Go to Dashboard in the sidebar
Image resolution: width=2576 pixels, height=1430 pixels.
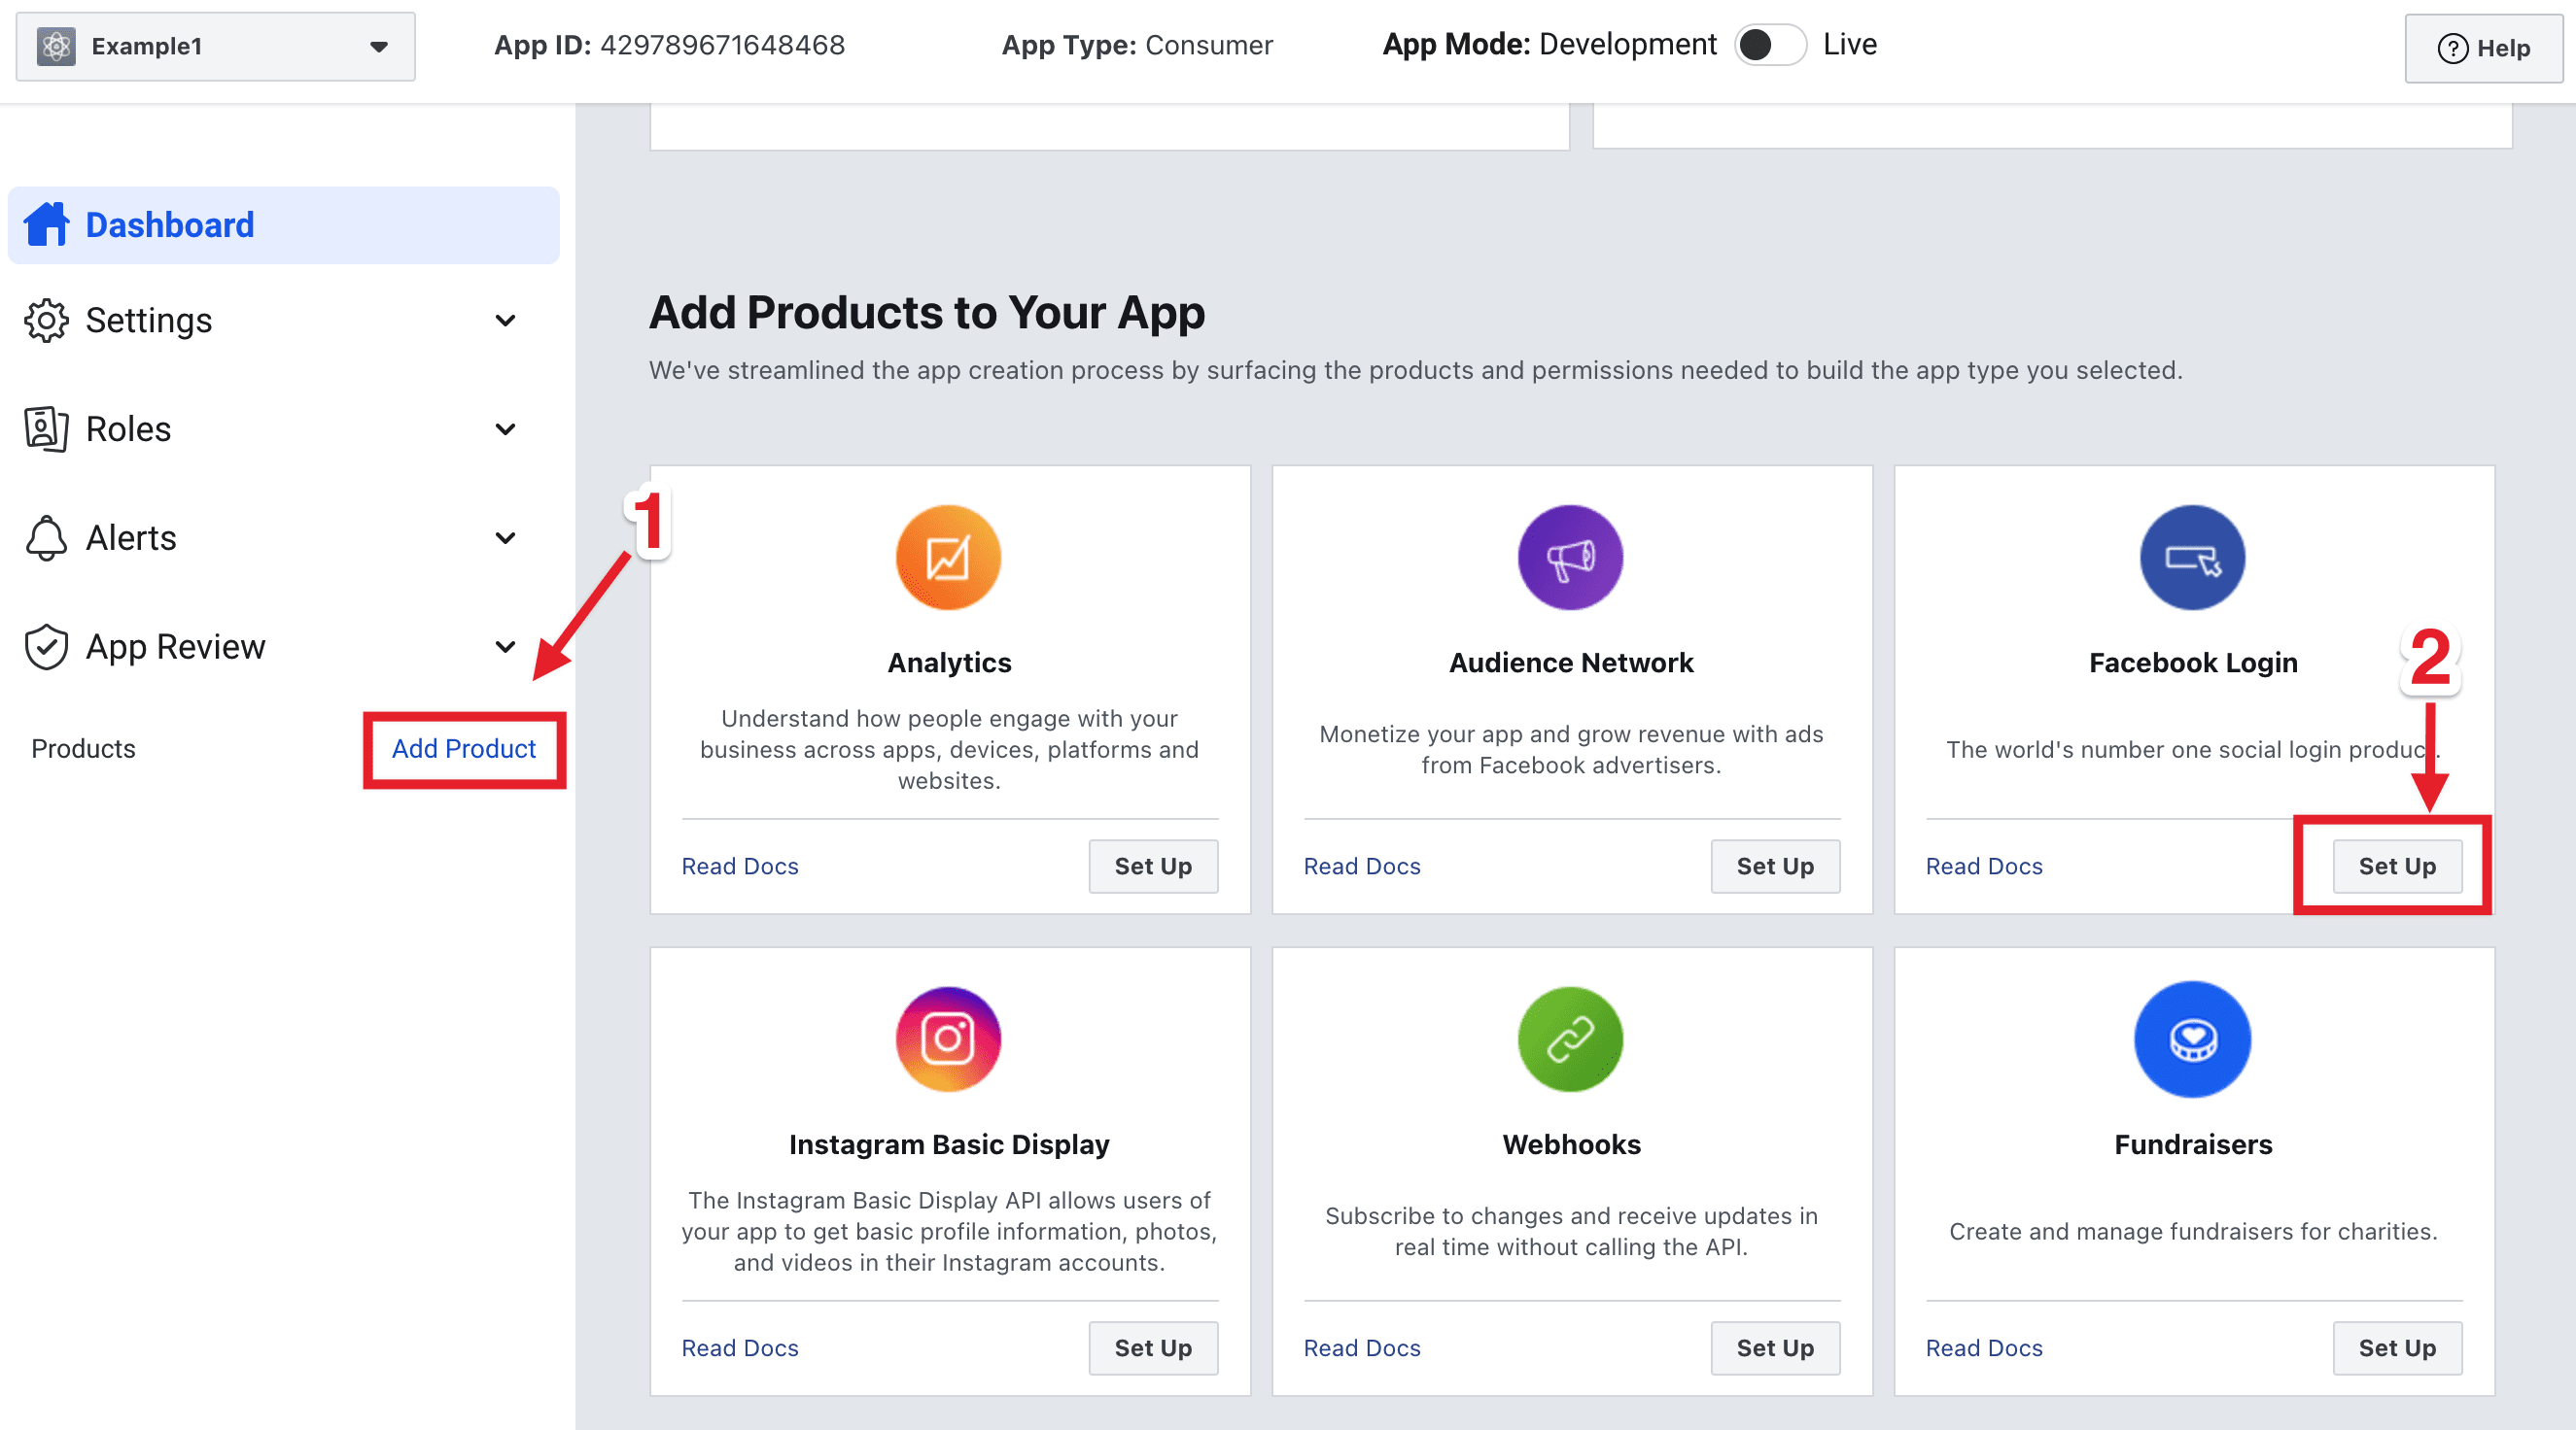coord(284,224)
